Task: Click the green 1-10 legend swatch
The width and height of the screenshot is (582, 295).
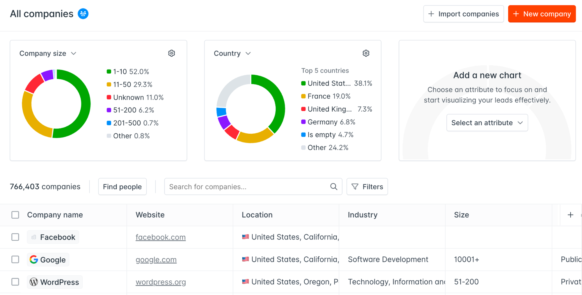Action: 109,71
